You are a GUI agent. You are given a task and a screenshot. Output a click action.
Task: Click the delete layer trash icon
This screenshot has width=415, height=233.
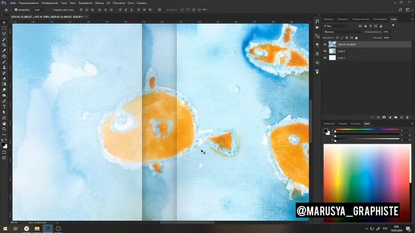407,117
